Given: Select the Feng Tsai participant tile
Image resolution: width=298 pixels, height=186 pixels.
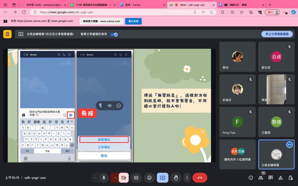Looking at the screenshot, I should click(x=237, y=122).
